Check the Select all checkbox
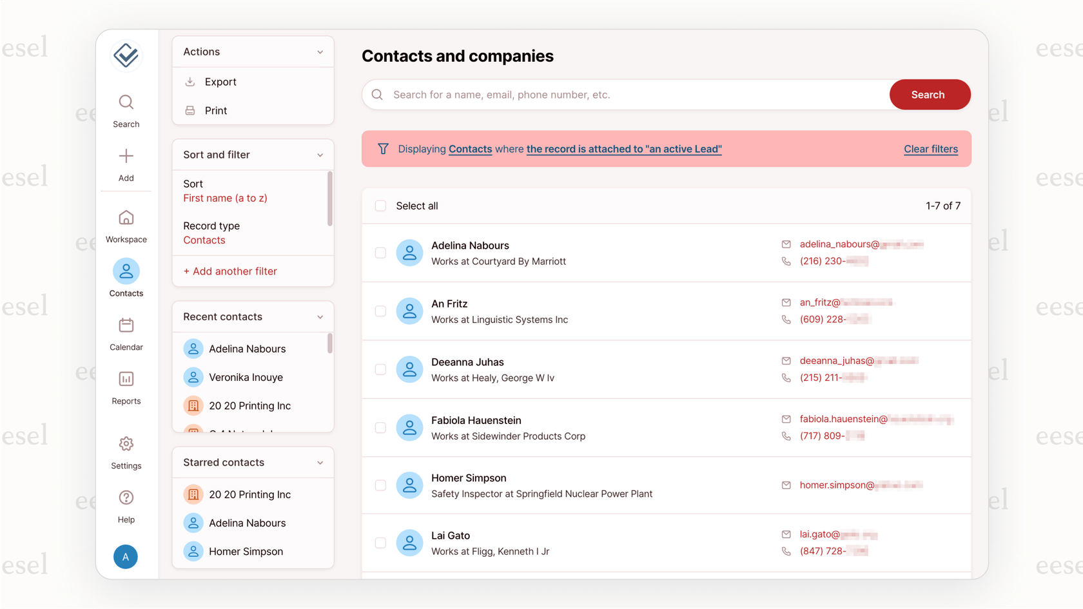This screenshot has width=1083, height=609. [380, 205]
